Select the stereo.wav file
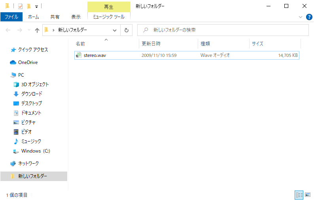This screenshot has height=200, width=314. pos(187,55)
